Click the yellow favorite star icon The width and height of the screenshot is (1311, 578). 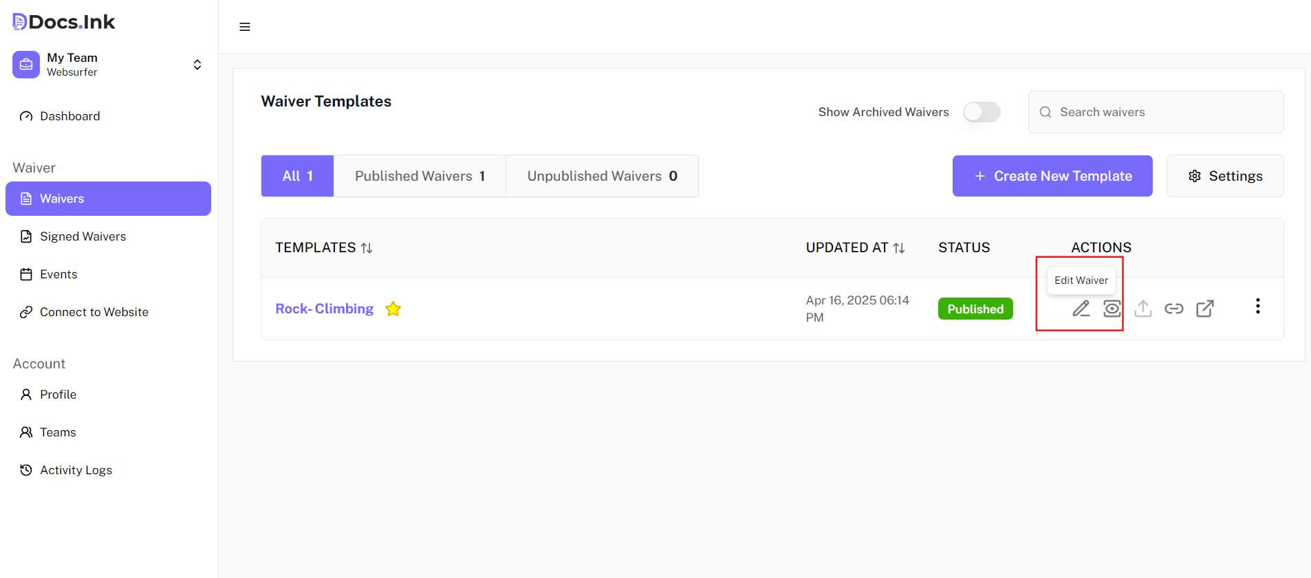point(393,309)
